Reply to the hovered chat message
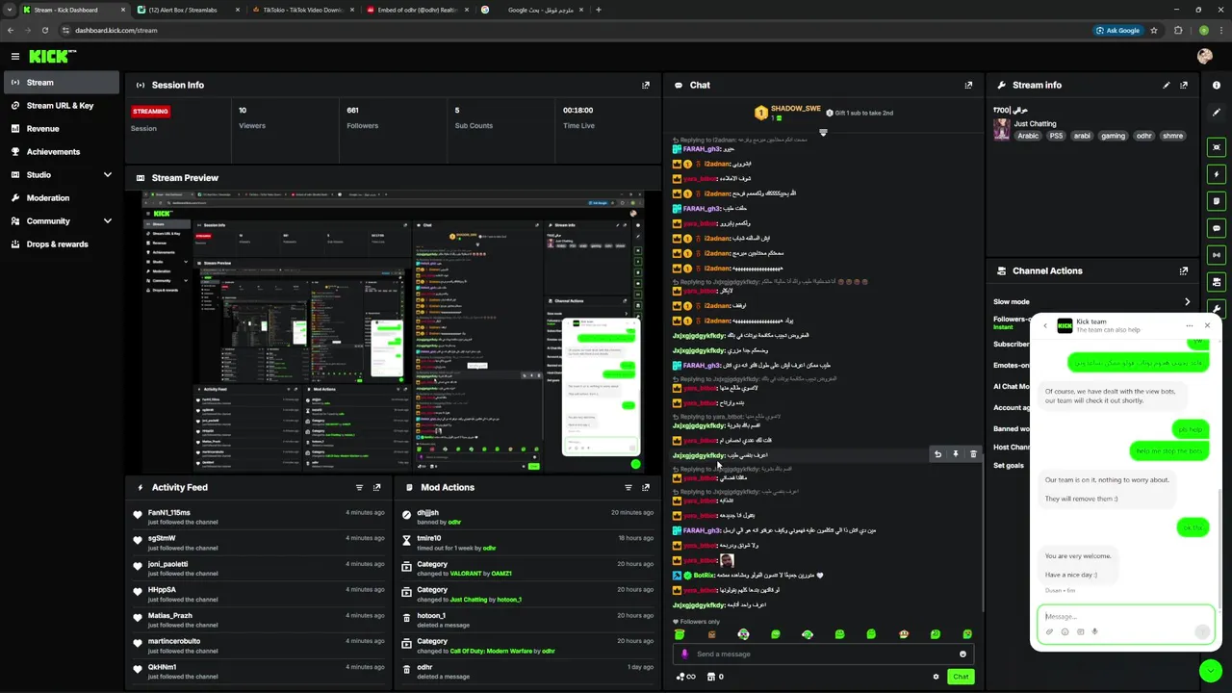Image resolution: width=1232 pixels, height=693 pixels. (x=937, y=454)
